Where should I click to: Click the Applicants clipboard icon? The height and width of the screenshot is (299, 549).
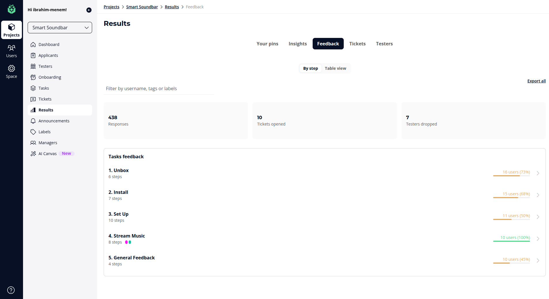[33, 55]
